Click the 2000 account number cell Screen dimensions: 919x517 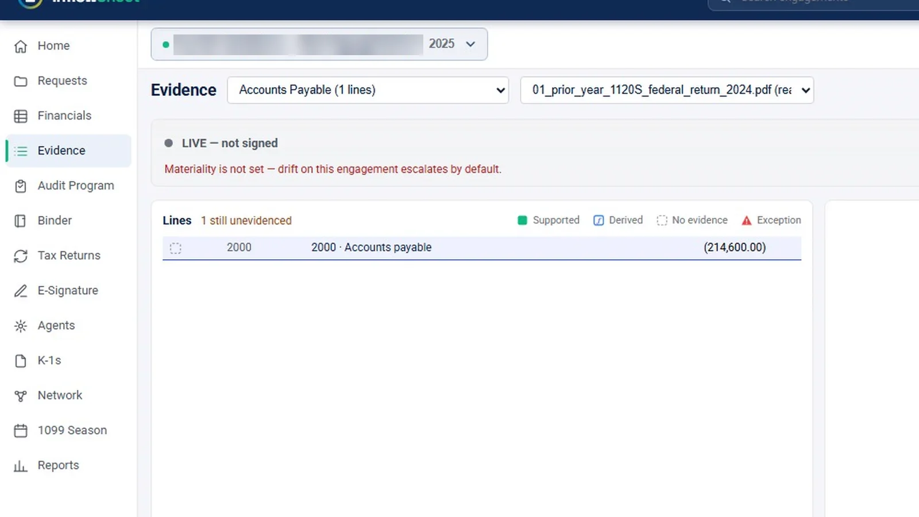click(239, 248)
